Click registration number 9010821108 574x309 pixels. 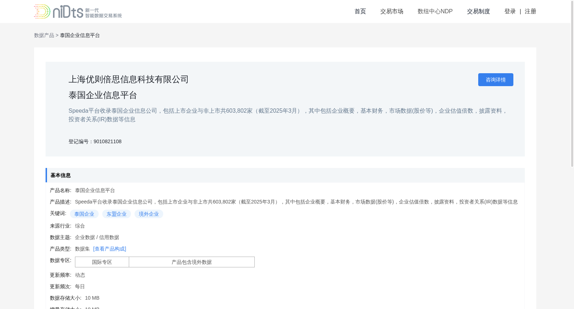[x=108, y=141]
